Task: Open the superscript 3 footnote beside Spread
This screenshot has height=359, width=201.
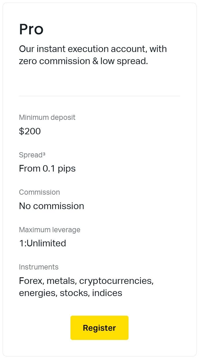Action: [x=44, y=154]
